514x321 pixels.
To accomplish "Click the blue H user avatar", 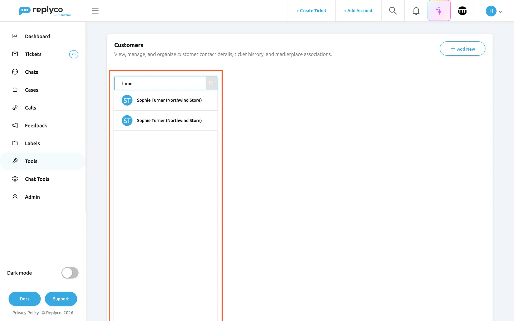I will [x=491, y=11].
